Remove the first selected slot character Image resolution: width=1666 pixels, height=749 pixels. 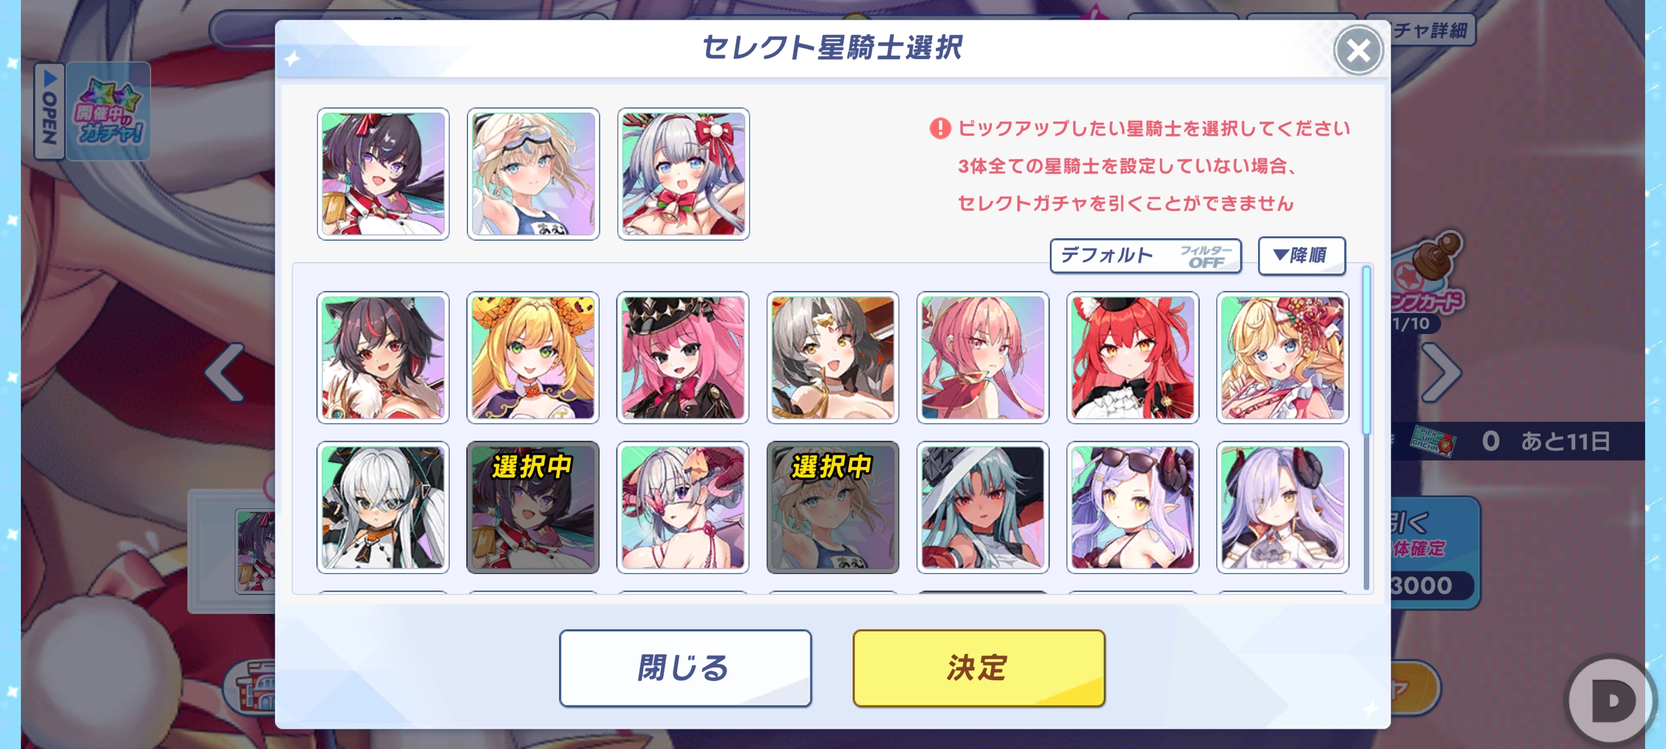[383, 174]
